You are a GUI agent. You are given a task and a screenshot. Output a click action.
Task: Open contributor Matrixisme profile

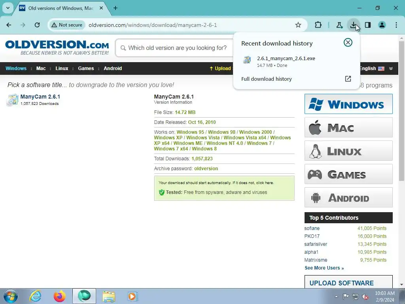point(316,260)
